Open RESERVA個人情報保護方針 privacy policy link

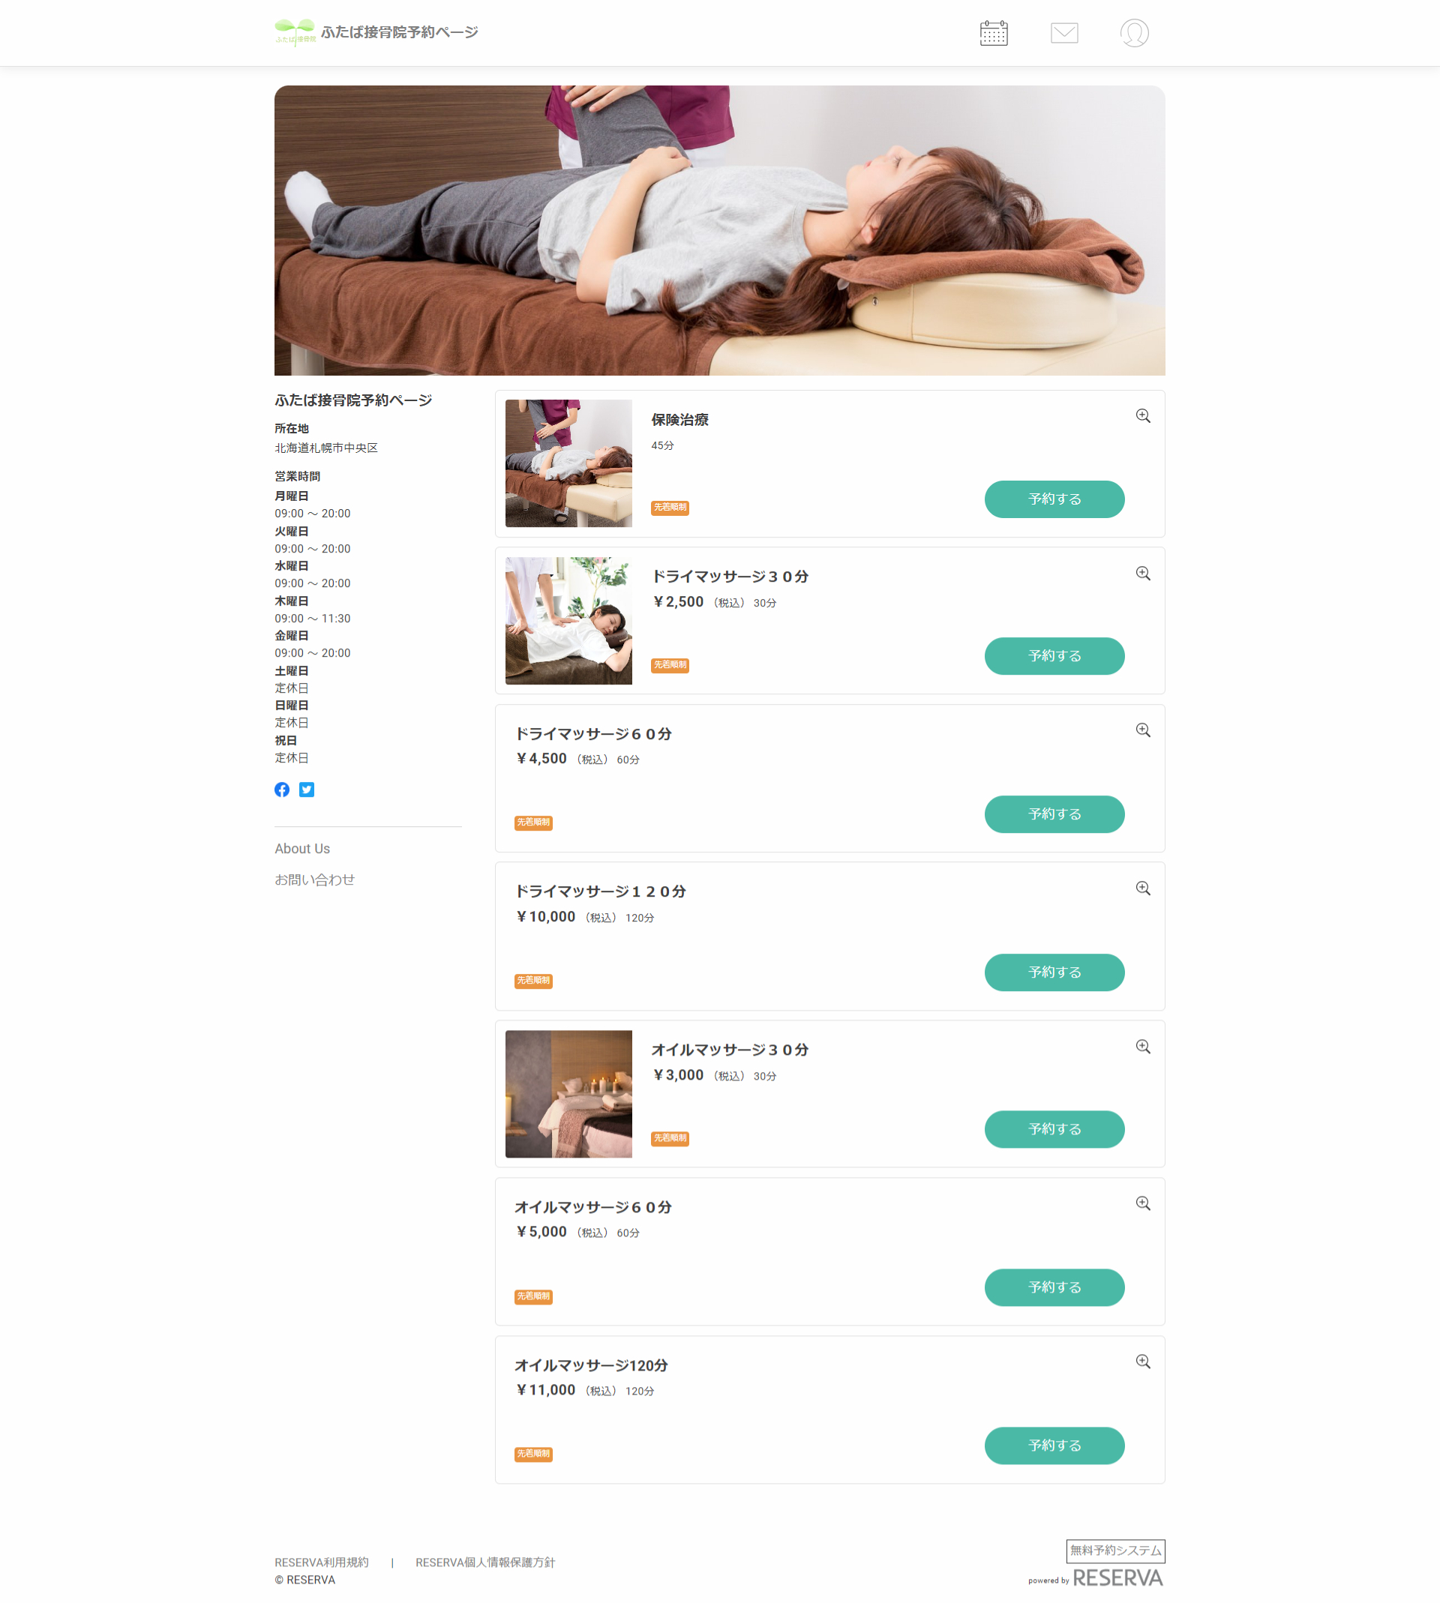coord(485,1562)
